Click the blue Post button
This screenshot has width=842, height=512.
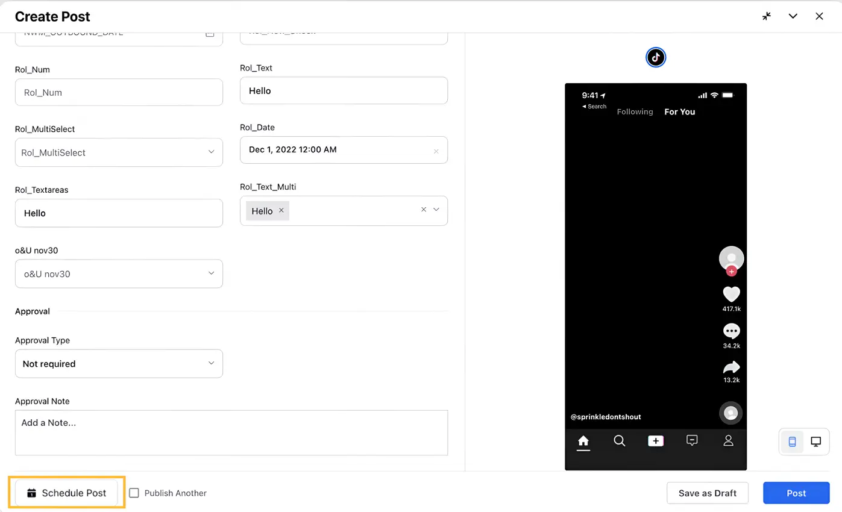coord(796,493)
